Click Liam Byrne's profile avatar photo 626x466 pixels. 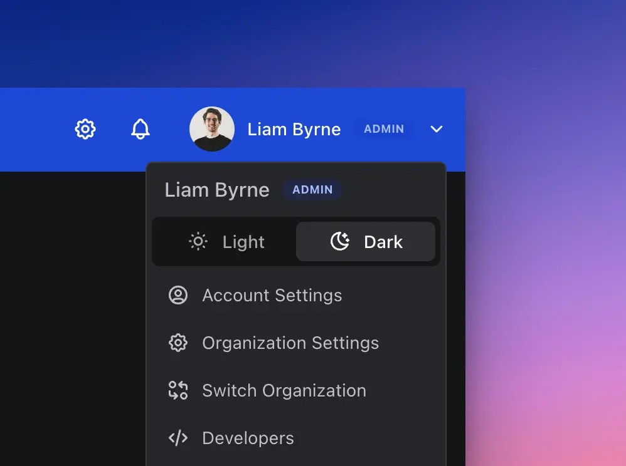212,129
